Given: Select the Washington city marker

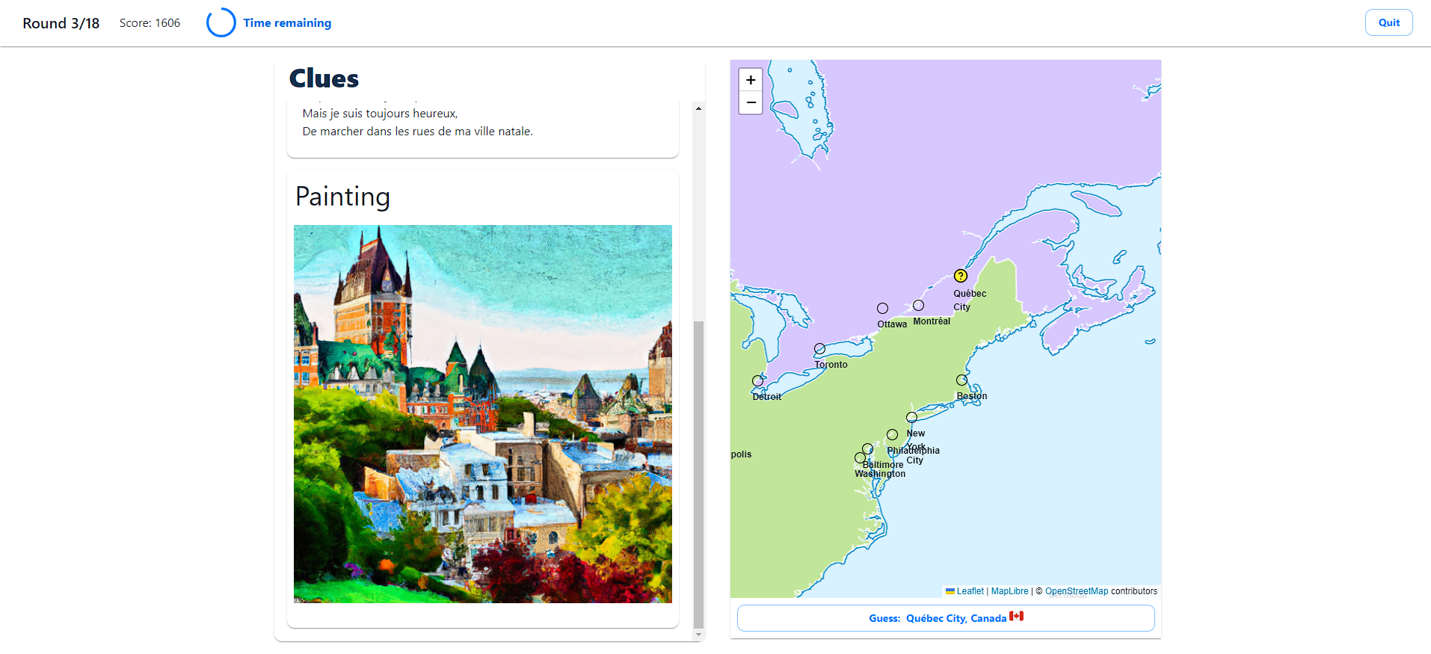Looking at the screenshot, I should pos(860,457).
